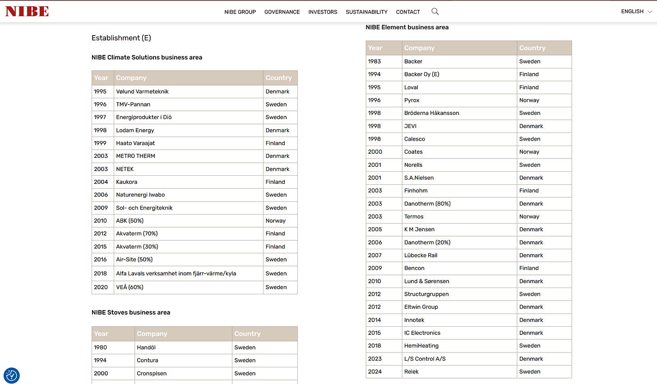The height and width of the screenshot is (384, 657).
Task: Select Calesco company cell
Action: [x=459, y=139]
